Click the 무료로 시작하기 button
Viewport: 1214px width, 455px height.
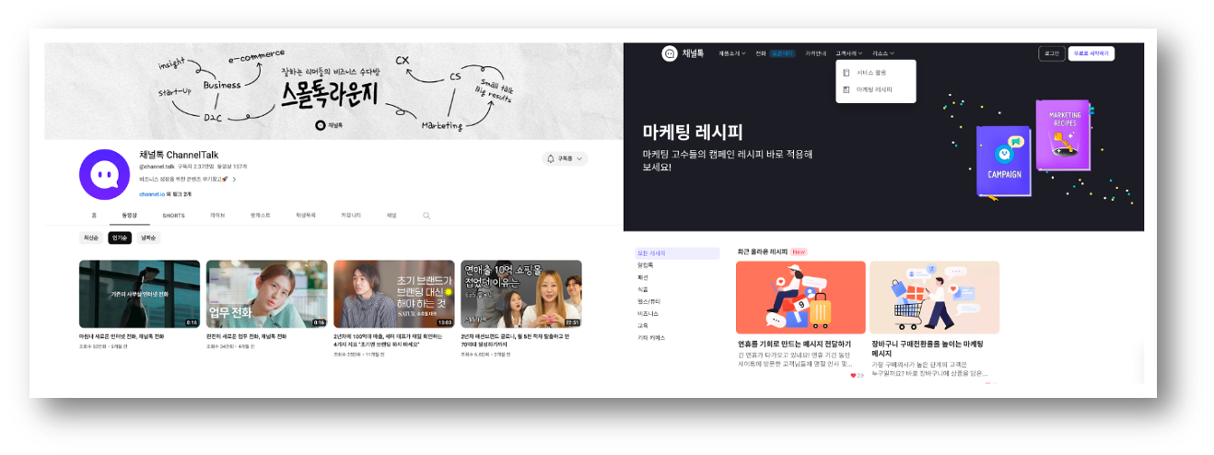(1091, 53)
